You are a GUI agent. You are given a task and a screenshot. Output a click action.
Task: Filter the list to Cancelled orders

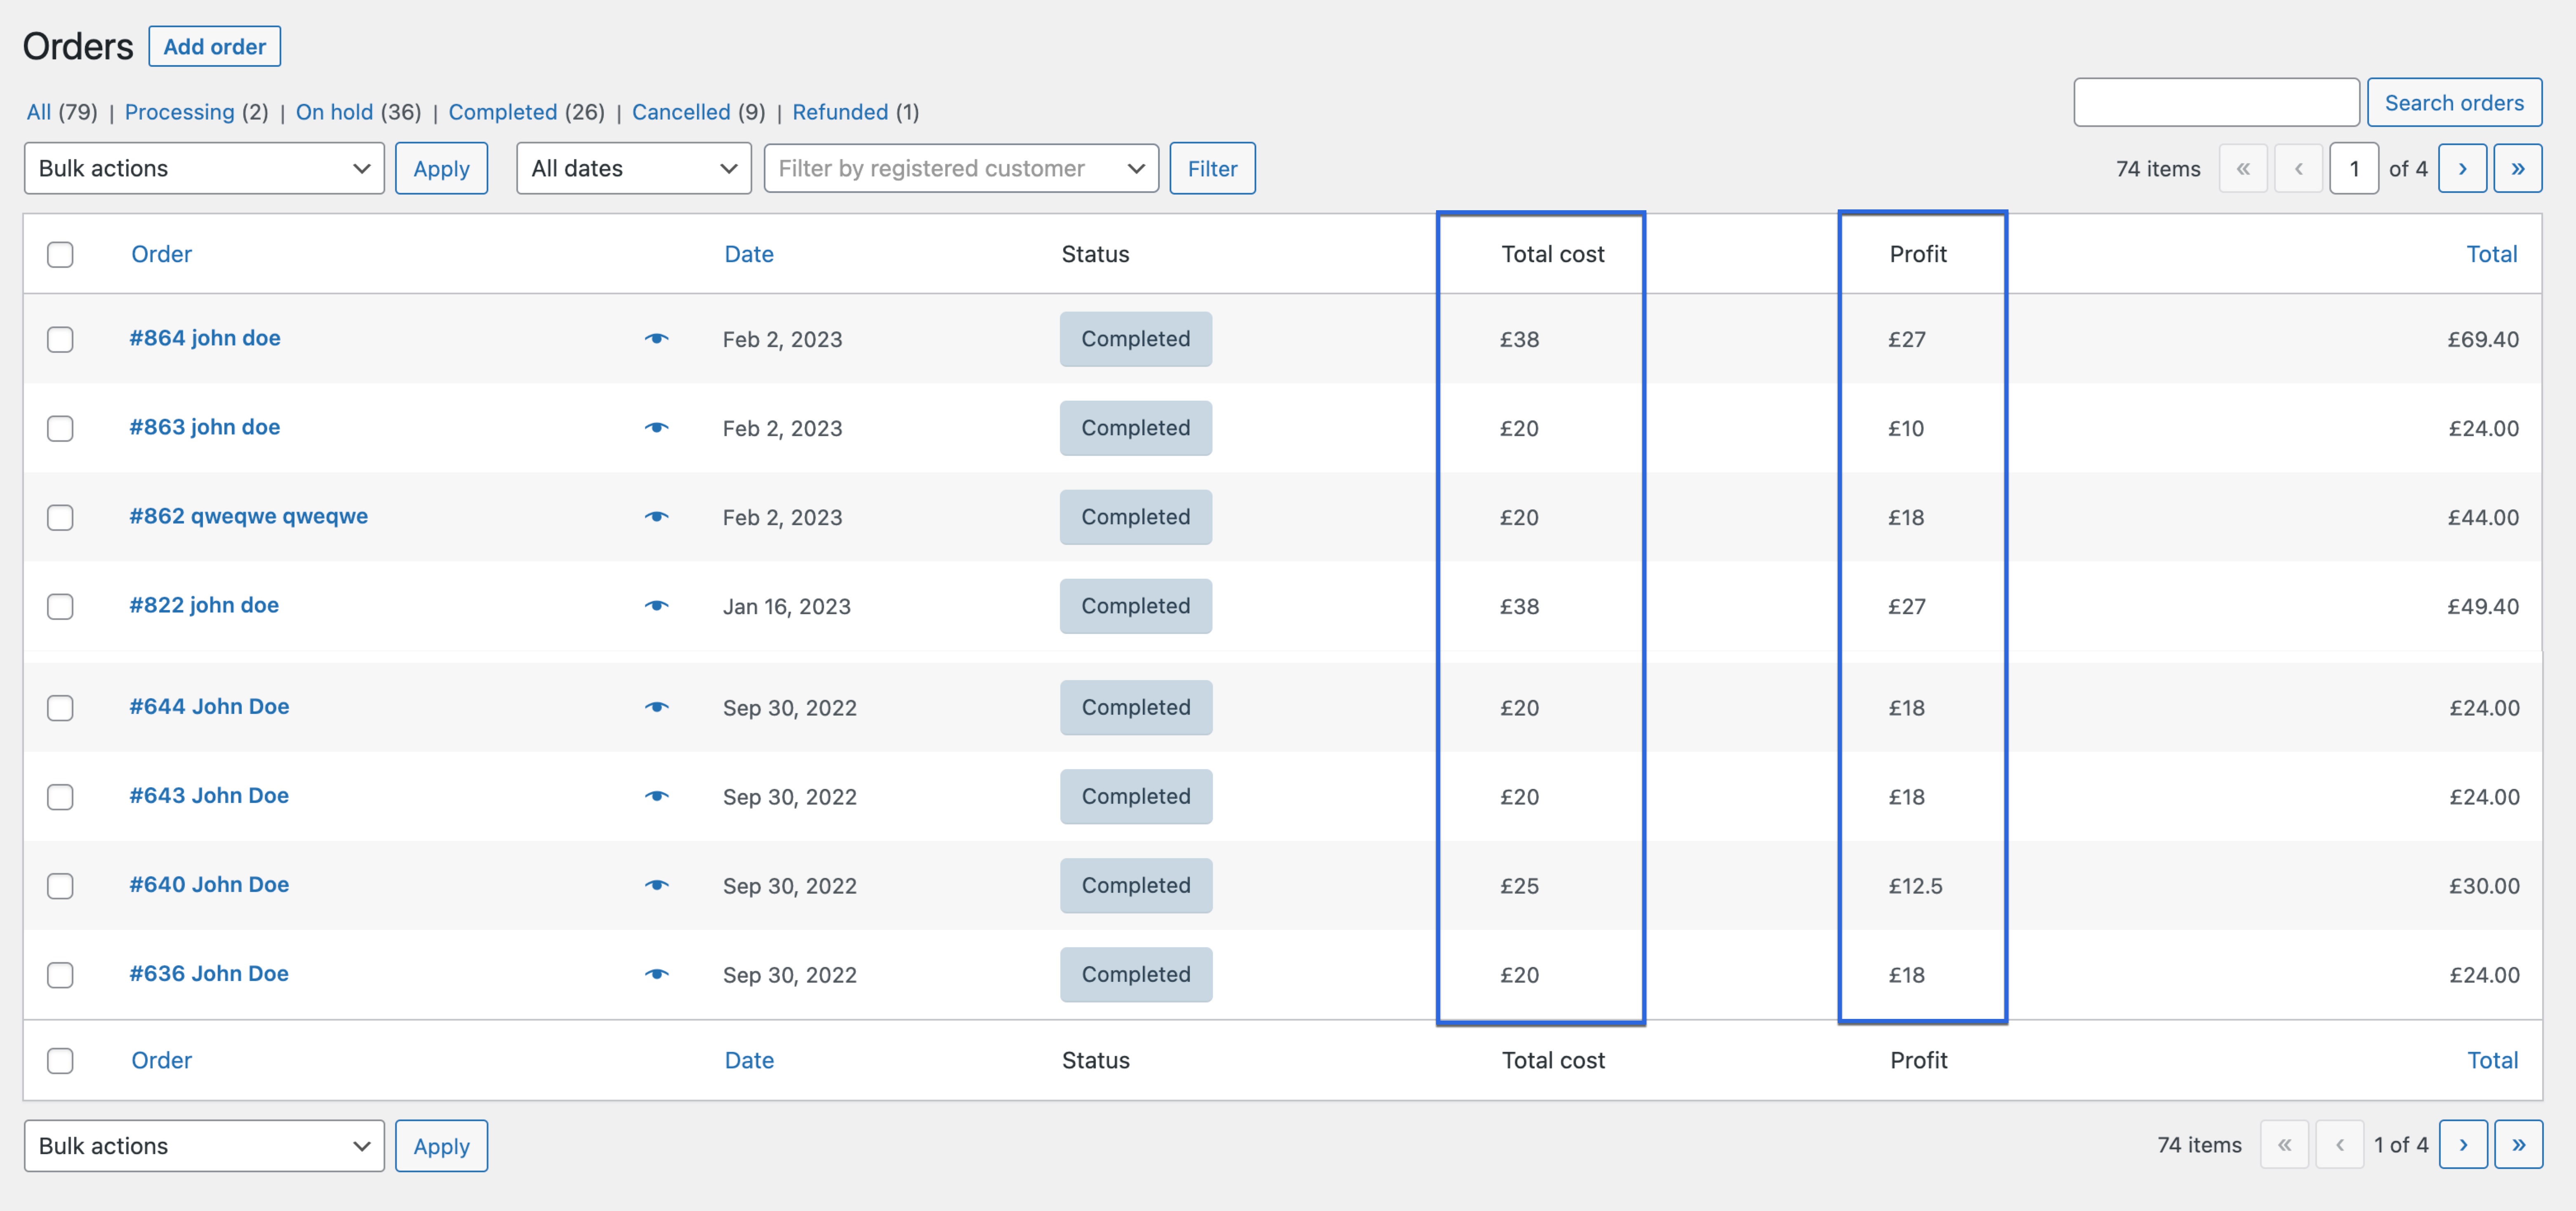(681, 112)
